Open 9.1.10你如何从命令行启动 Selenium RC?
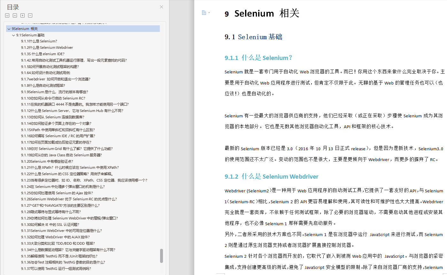The image size is (447, 275). 53,98
